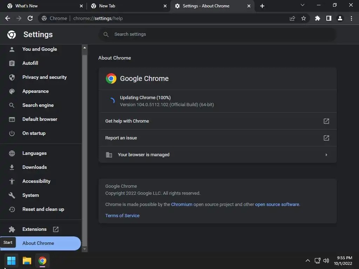This screenshot has height=269, width=359.
Task: Click the site information Chrome icon in address bar
Action: click(44, 18)
